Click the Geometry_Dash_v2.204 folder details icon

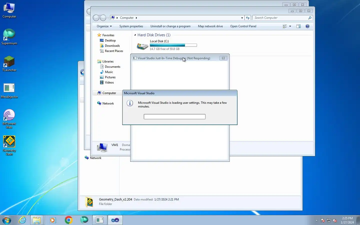pyautogui.click(x=89, y=202)
